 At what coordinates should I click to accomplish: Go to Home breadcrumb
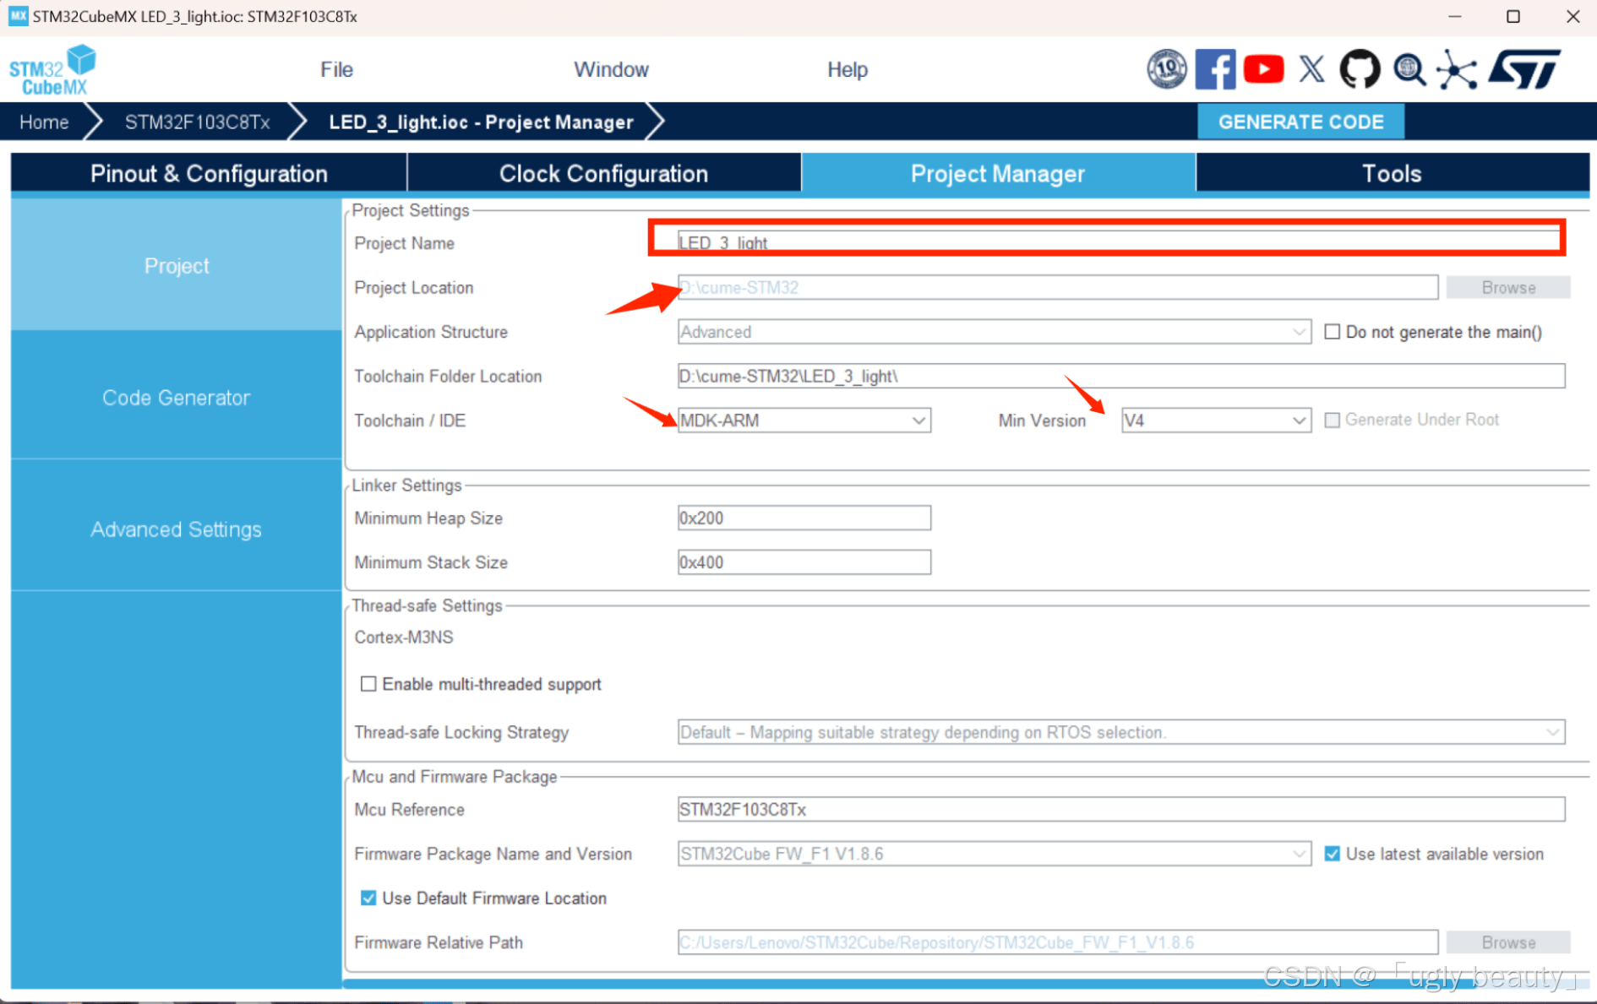coord(44,122)
